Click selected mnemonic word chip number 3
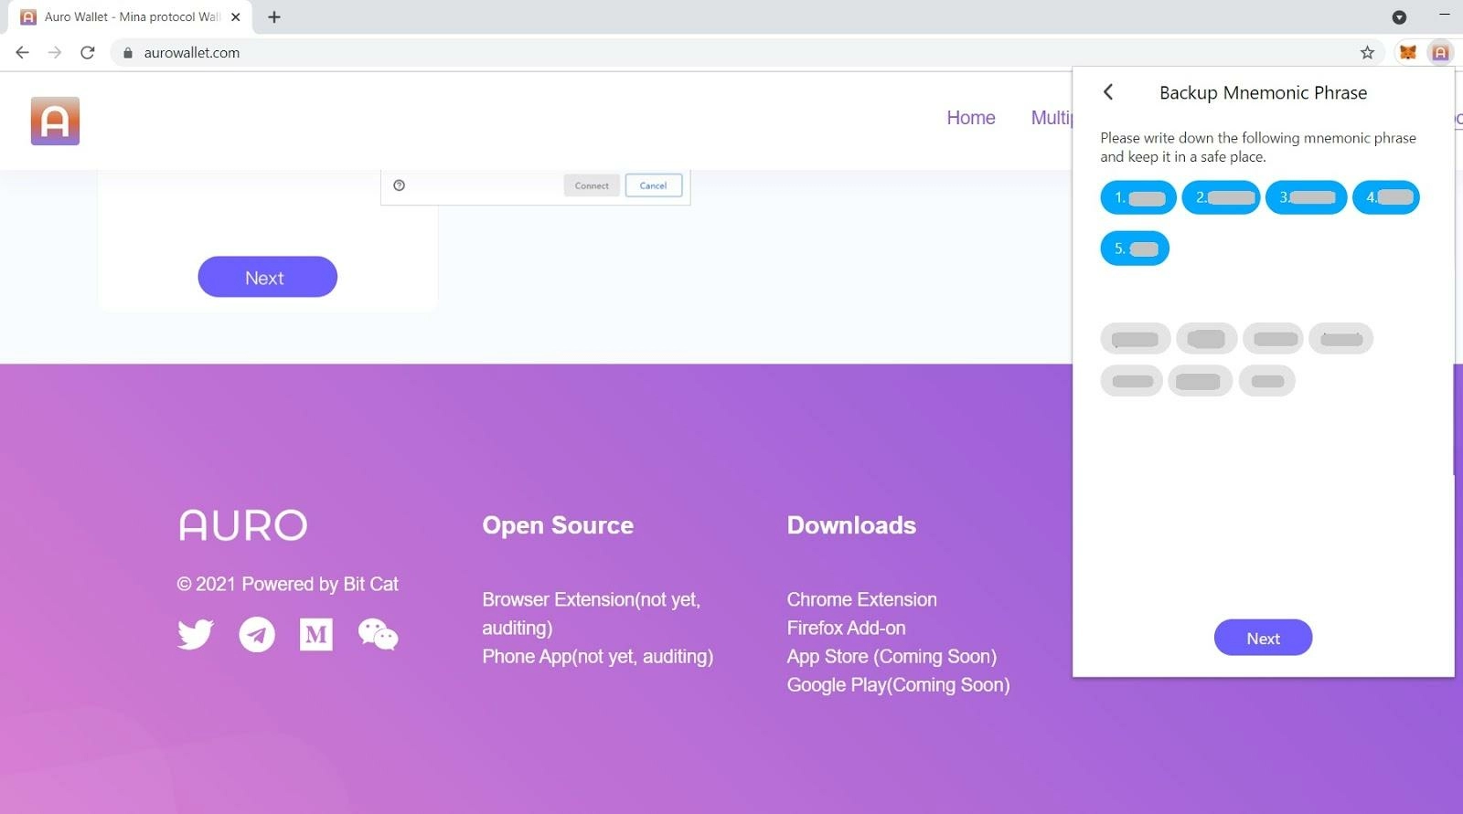Viewport: 1463px width, 814px height. point(1307,197)
